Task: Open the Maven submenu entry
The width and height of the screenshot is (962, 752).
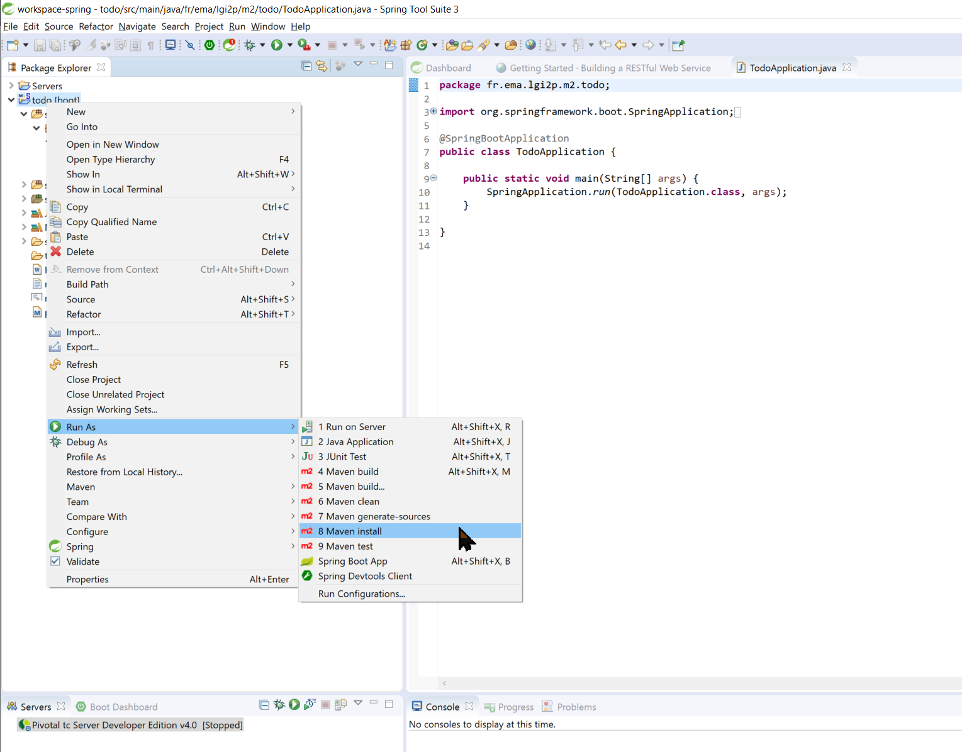Action: [x=172, y=487]
